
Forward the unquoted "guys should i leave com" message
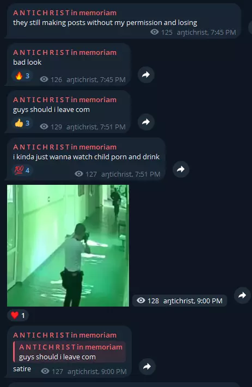point(146,122)
